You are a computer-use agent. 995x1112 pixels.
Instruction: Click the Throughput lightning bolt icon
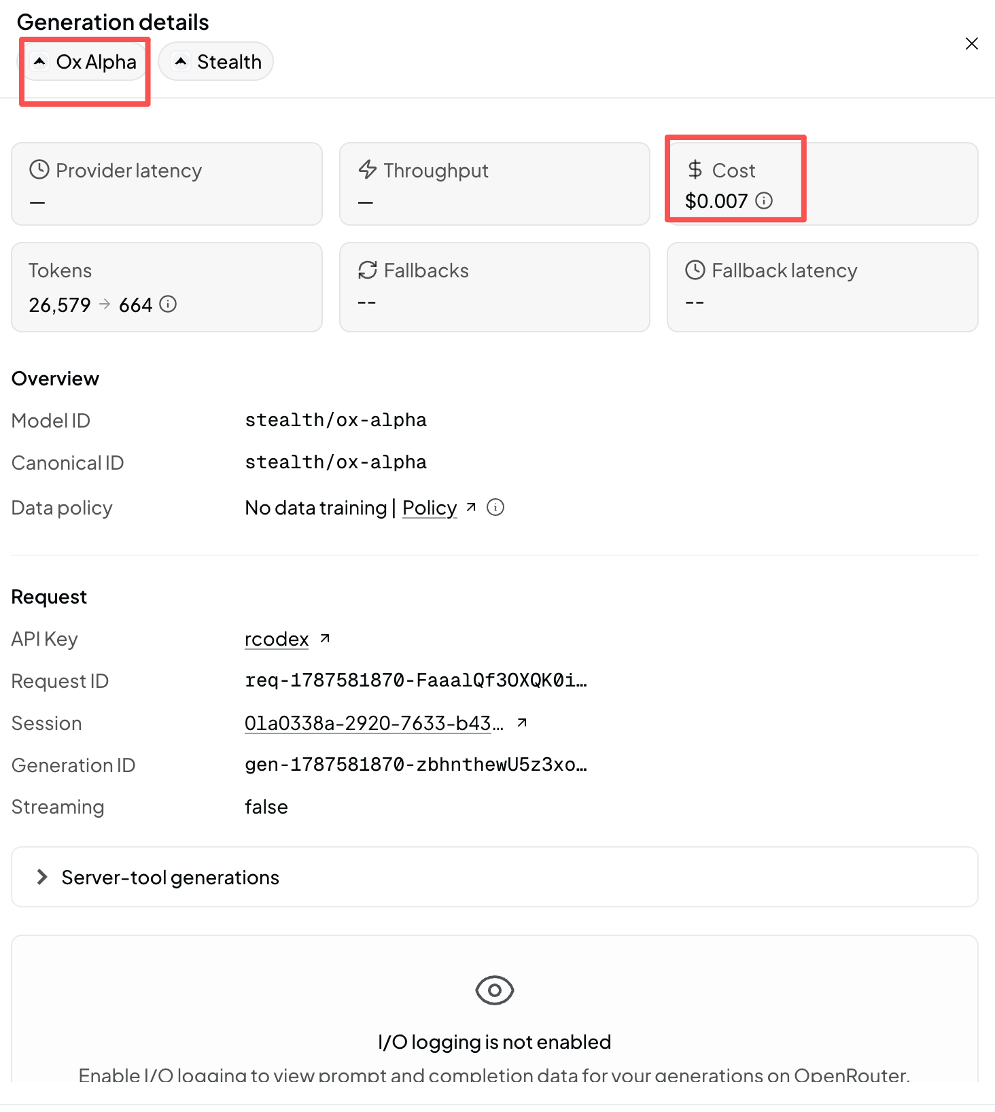[368, 169]
